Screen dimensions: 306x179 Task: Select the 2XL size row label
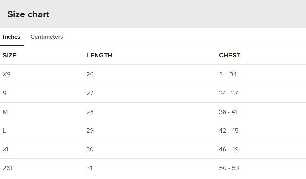coord(8,168)
